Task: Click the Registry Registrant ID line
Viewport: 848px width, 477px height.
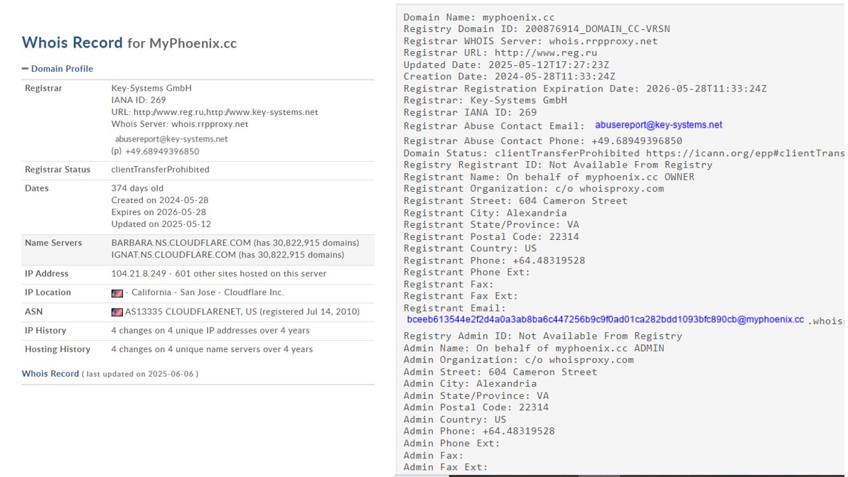Action: tap(557, 165)
